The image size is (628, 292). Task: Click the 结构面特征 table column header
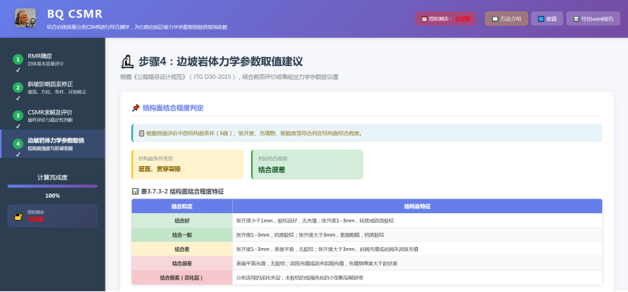coord(417,206)
